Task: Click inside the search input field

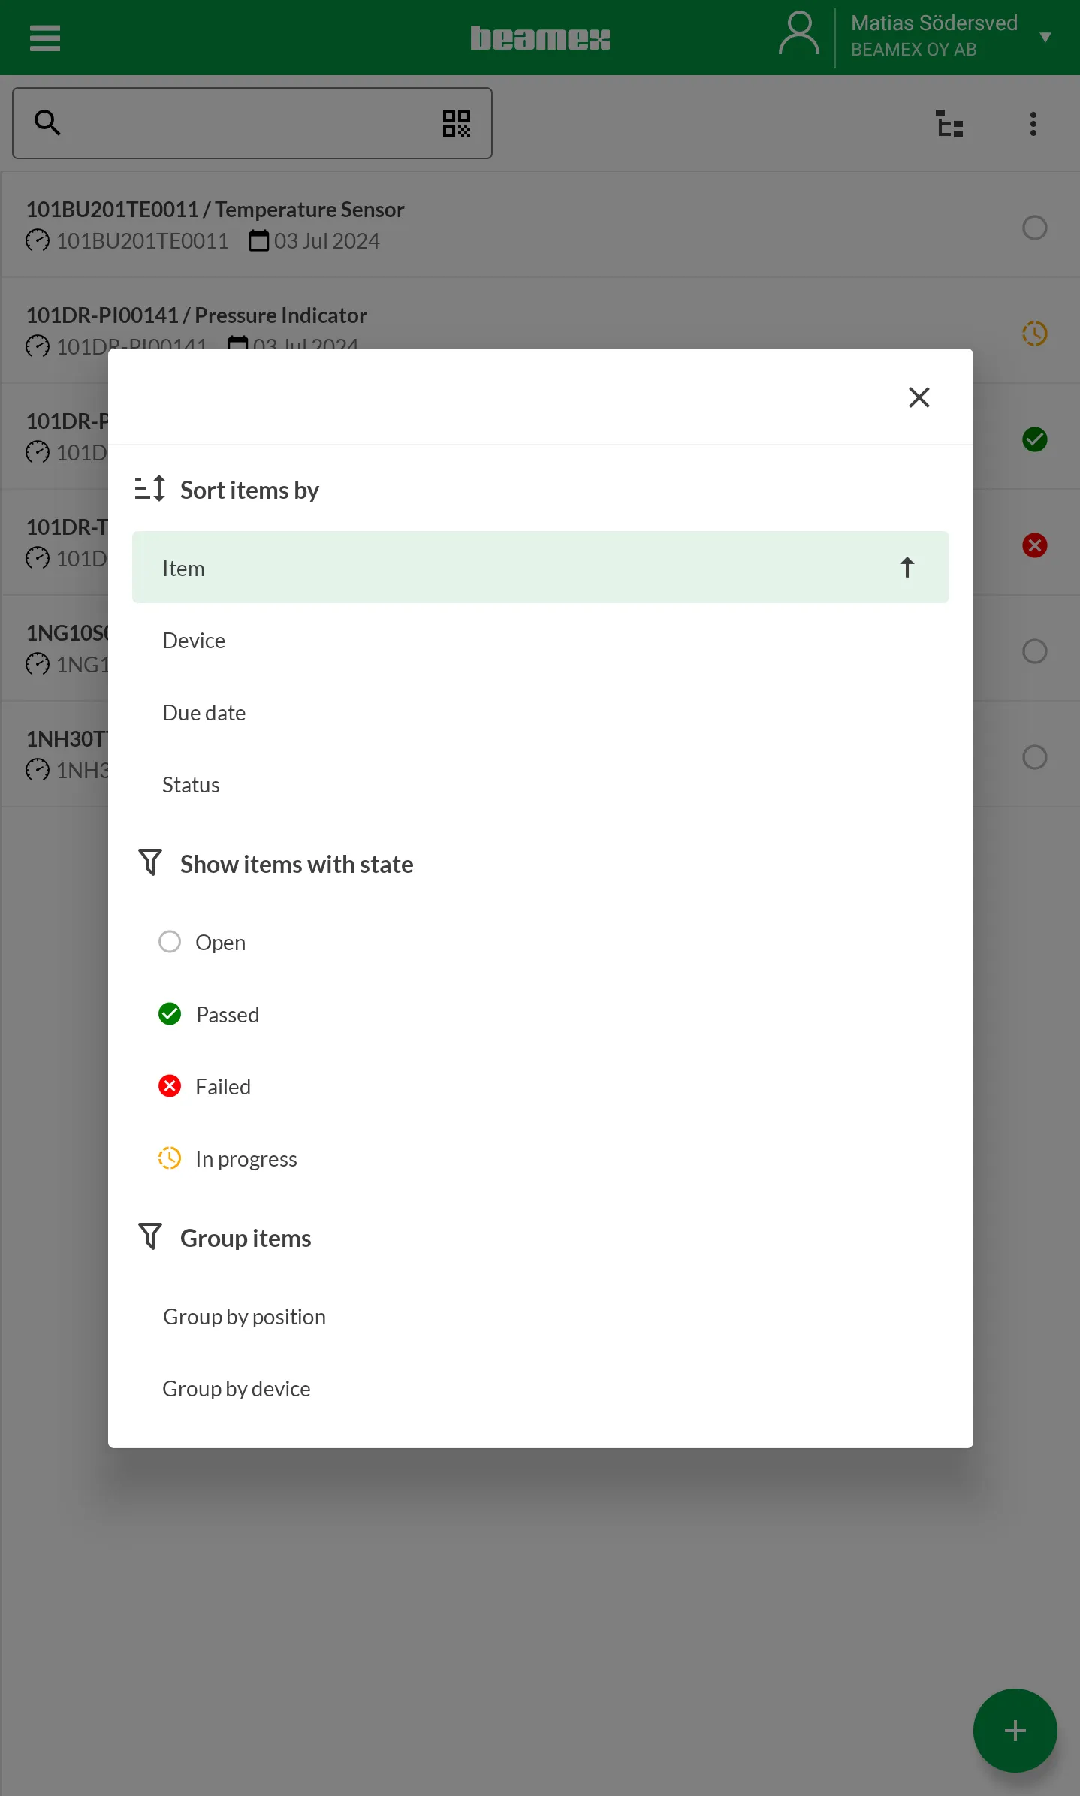Action: pos(248,122)
